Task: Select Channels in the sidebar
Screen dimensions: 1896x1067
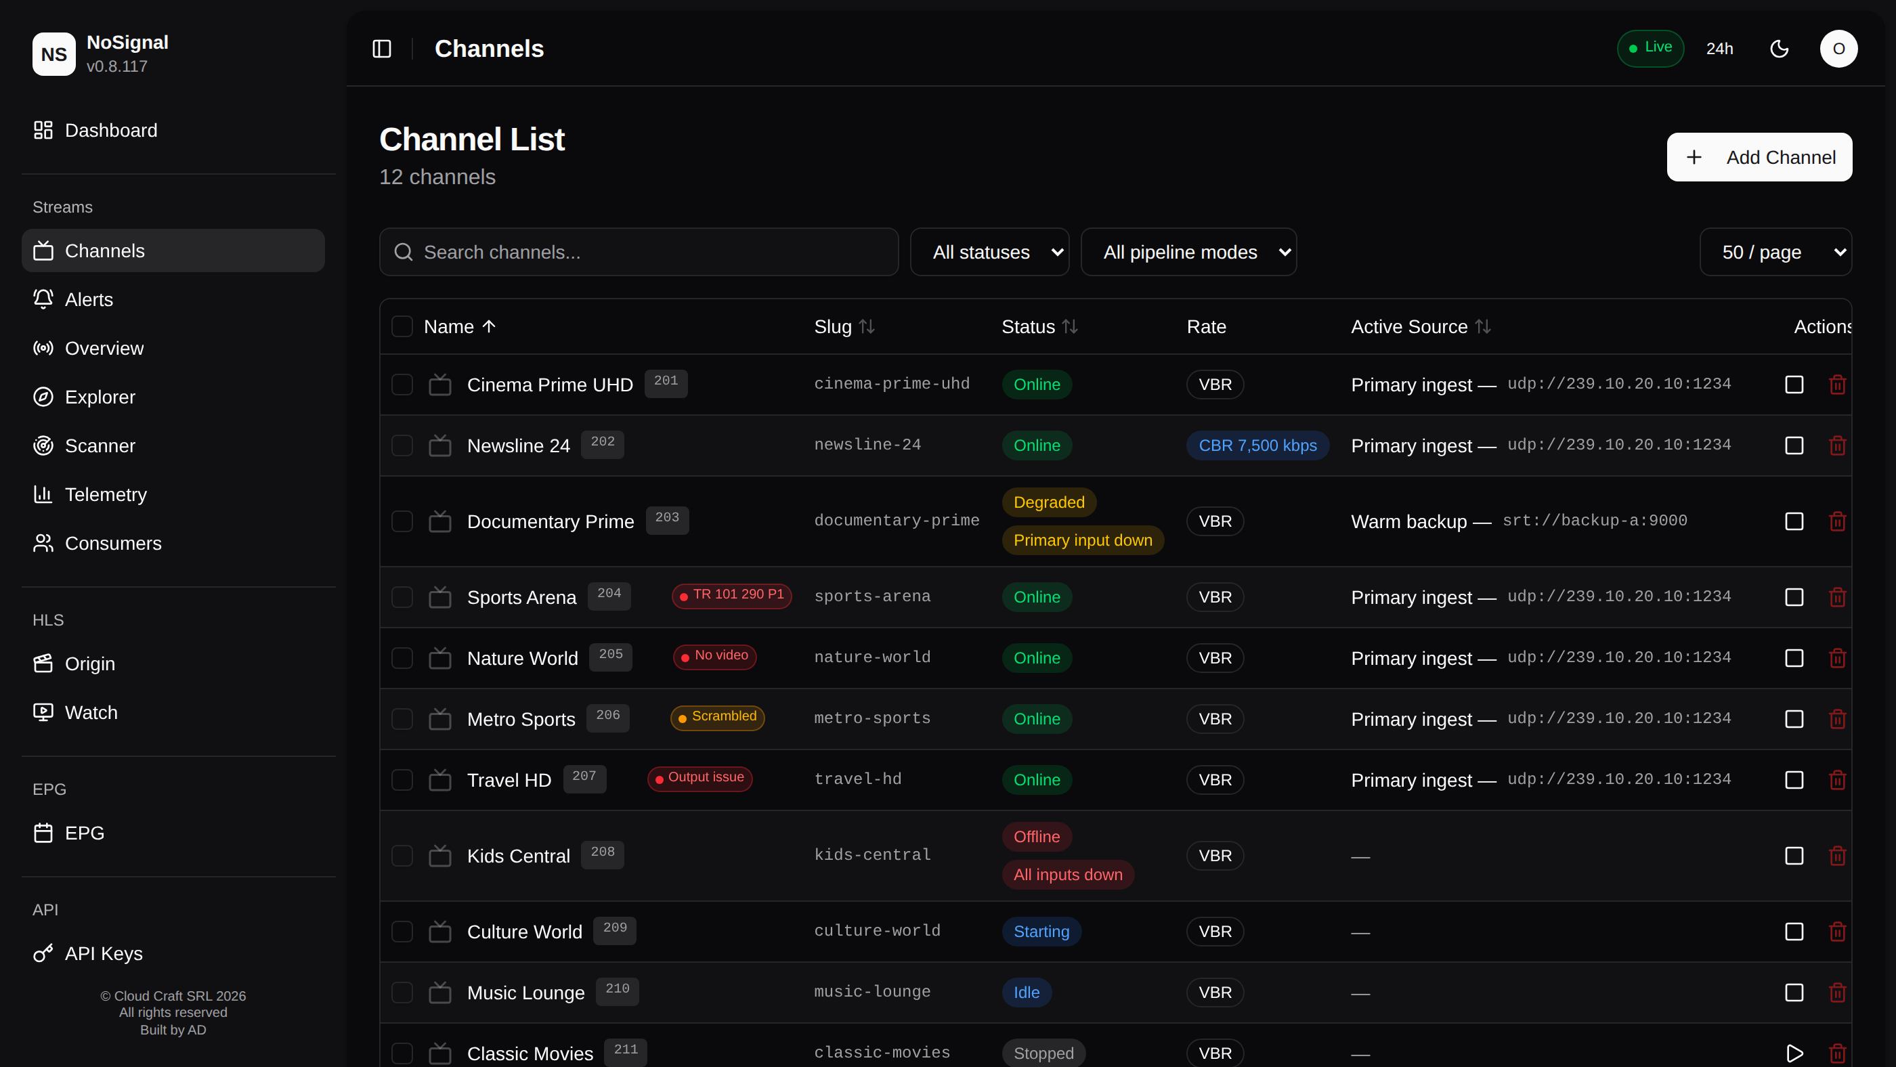Action: coord(173,251)
